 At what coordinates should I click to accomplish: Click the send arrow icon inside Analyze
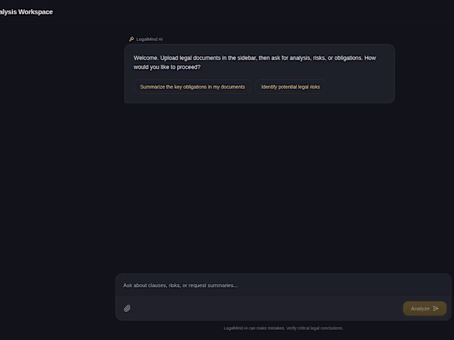(436, 308)
